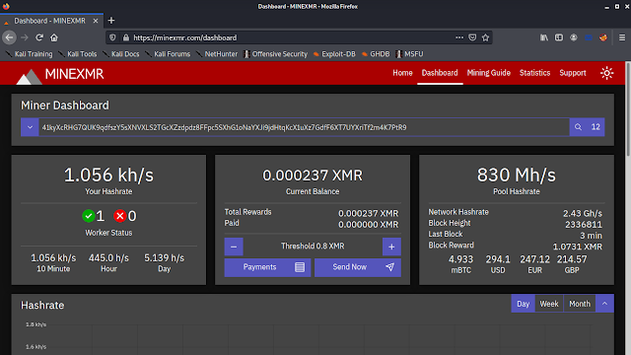The image size is (631, 355).
Task: Open Exploit-DB bookmark
Action: click(x=334, y=54)
